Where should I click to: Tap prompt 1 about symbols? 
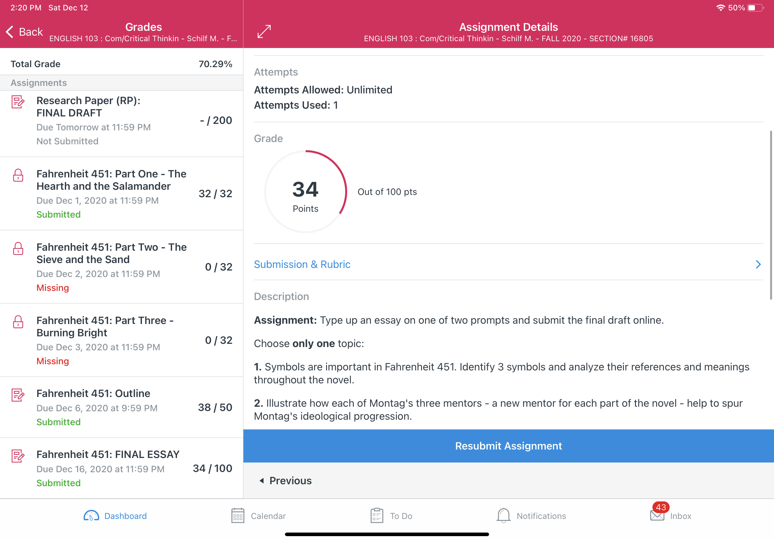pyautogui.click(x=502, y=373)
